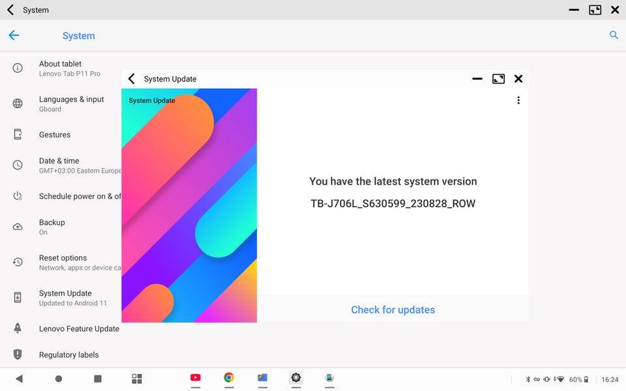Minimize the System settings window
626x391 pixels.
574,10
